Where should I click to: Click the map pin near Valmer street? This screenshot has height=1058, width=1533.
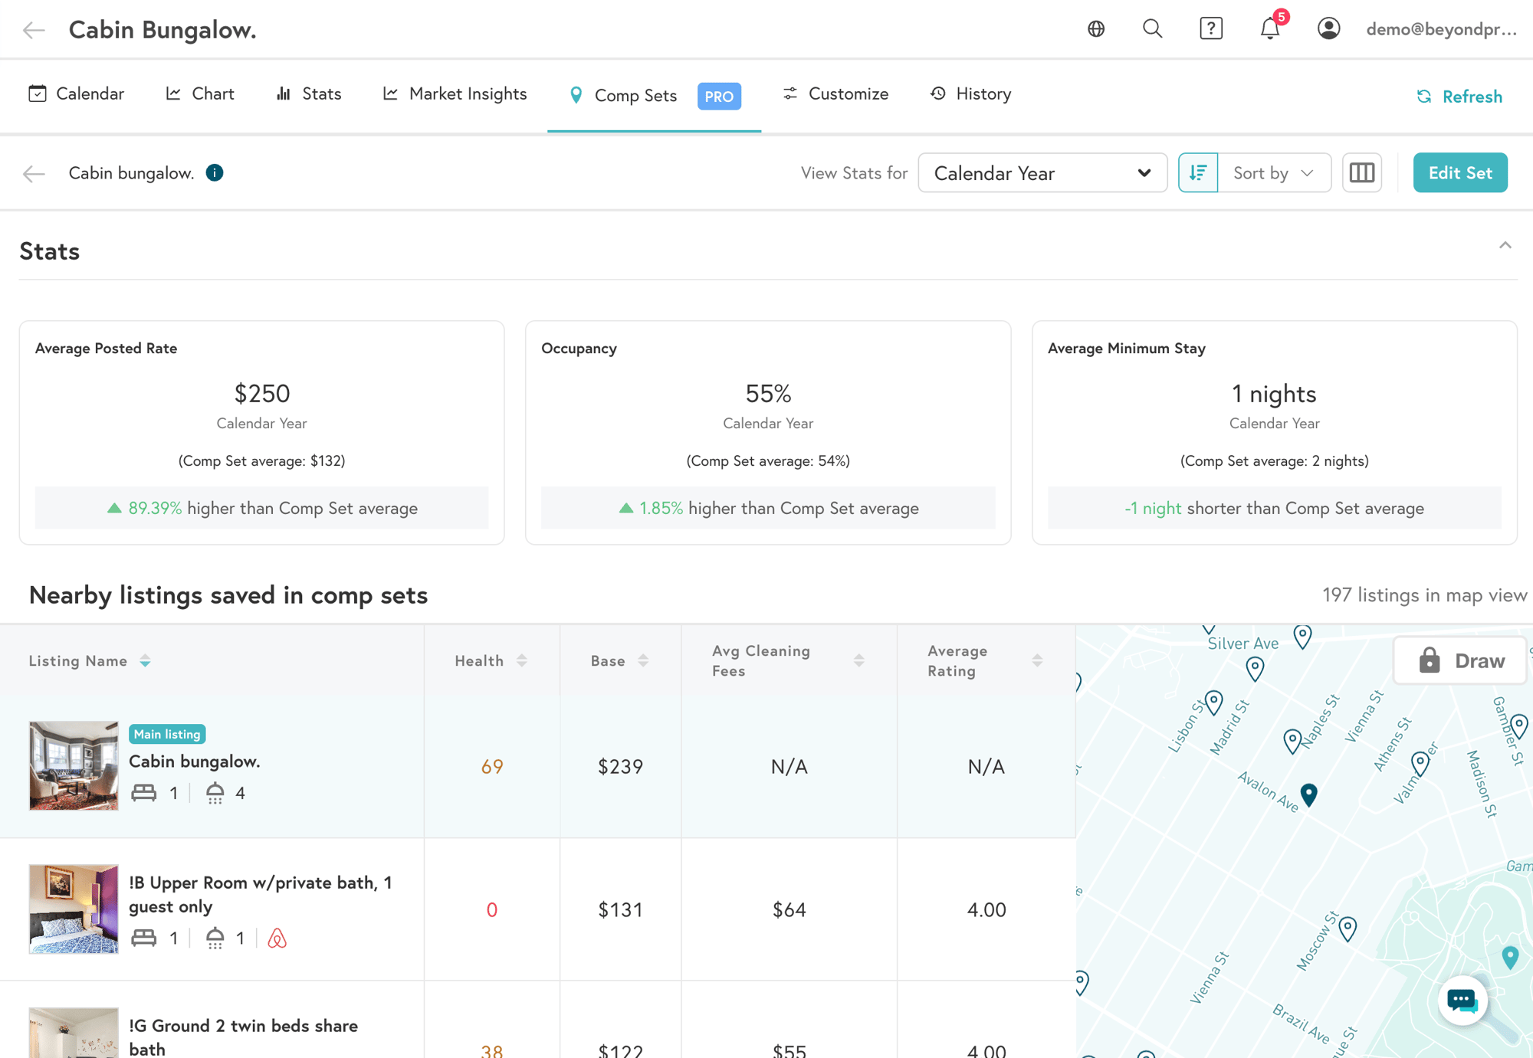pos(1420,763)
